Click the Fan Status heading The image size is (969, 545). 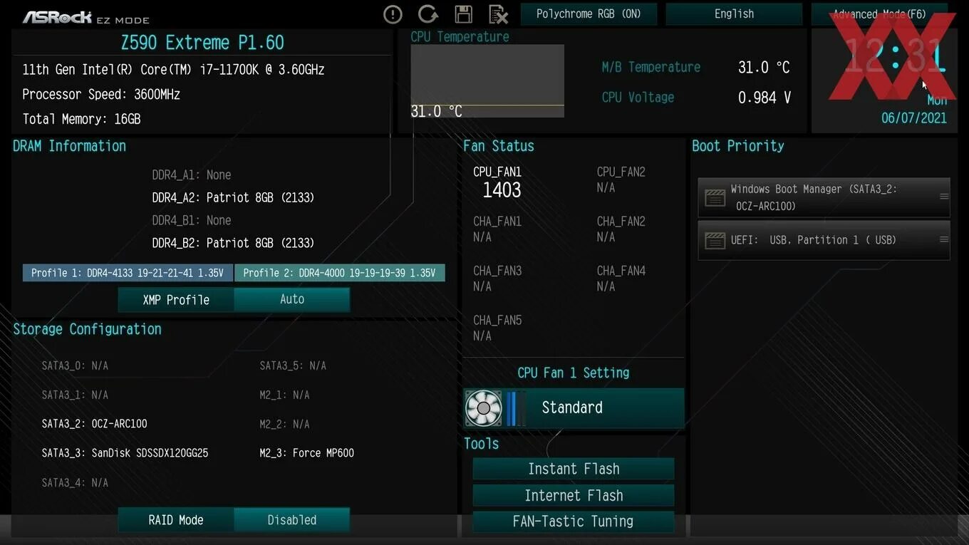[x=499, y=146]
